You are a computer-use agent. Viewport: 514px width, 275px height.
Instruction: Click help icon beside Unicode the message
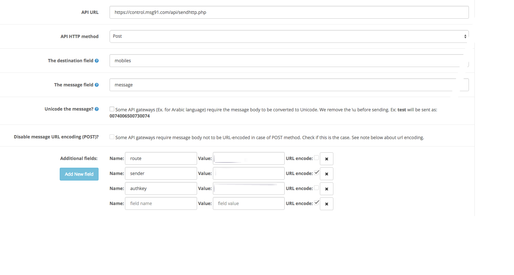point(97,109)
